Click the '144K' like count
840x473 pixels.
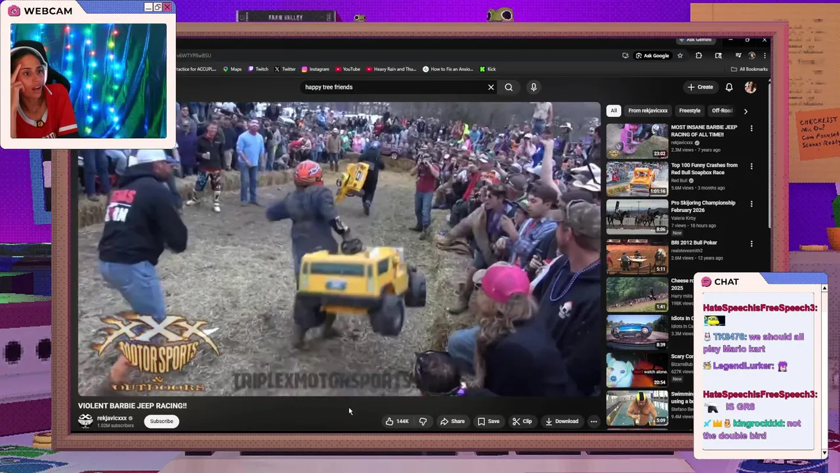tap(402, 421)
